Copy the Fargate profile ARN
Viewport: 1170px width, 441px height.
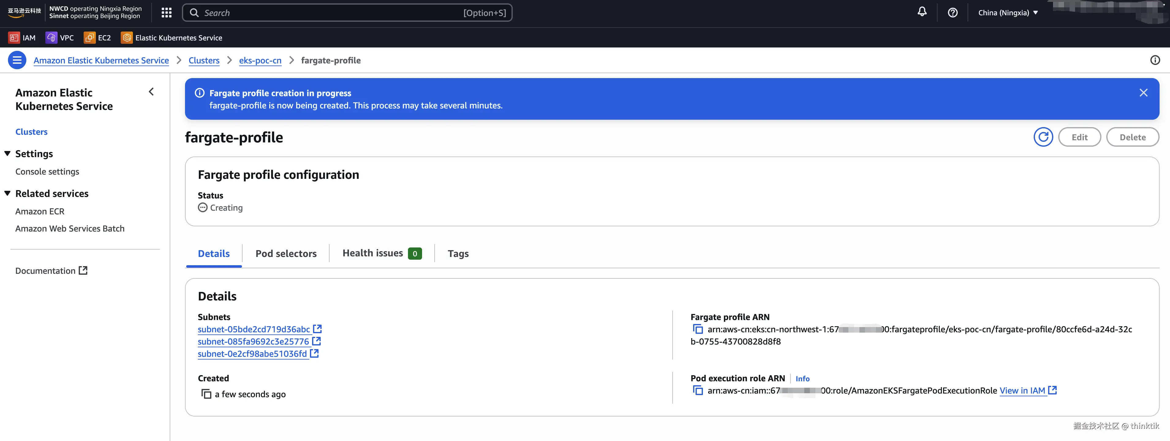698,329
